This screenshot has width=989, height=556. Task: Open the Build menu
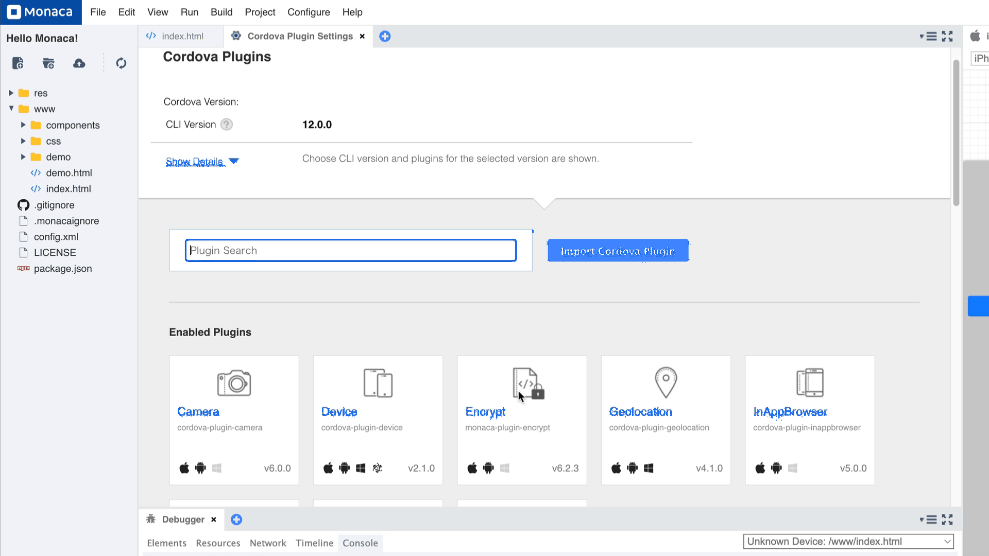pos(221,12)
